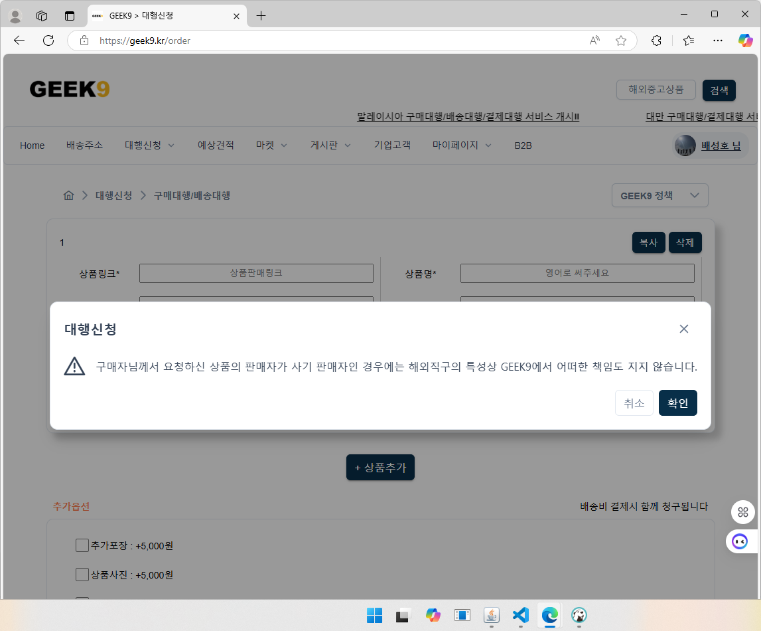
Task: Open the Java app on the taskbar
Action: coord(491,616)
